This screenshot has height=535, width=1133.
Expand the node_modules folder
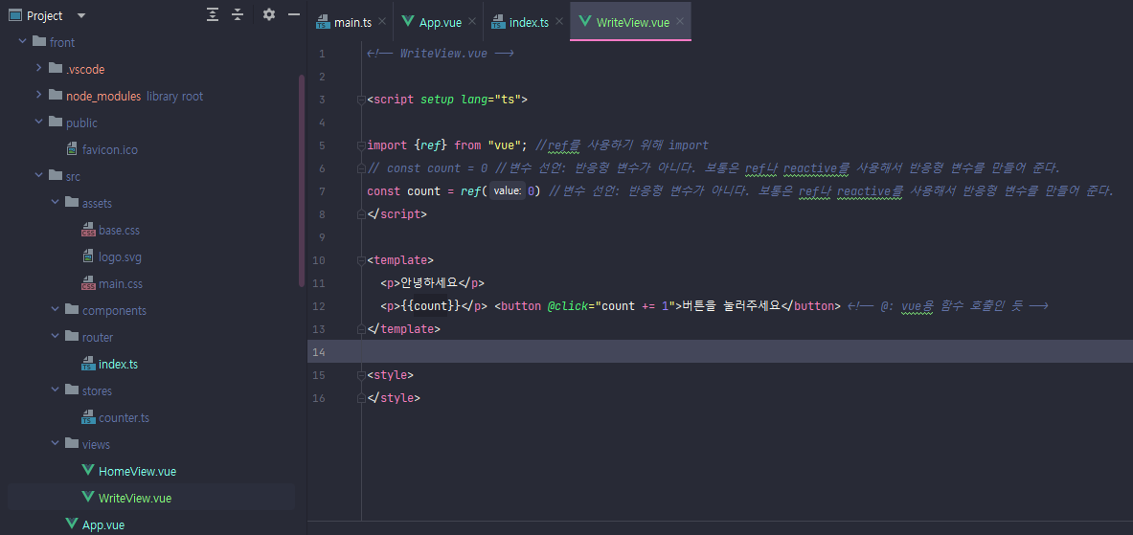pos(38,96)
